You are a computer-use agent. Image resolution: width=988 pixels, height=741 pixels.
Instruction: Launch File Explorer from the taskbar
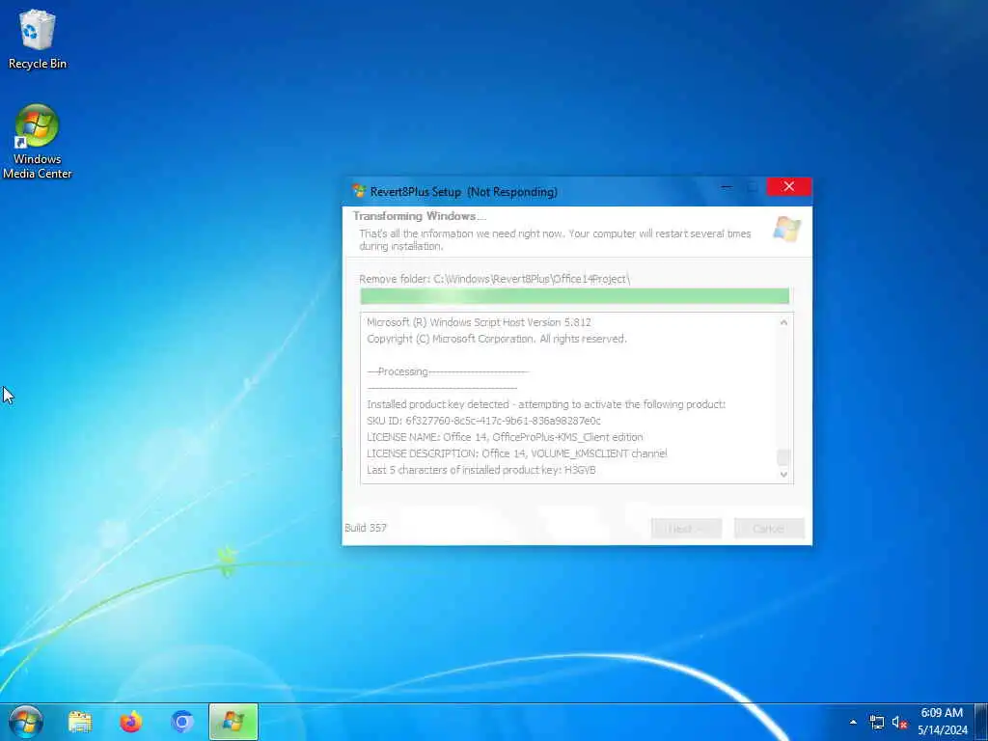[x=80, y=722]
